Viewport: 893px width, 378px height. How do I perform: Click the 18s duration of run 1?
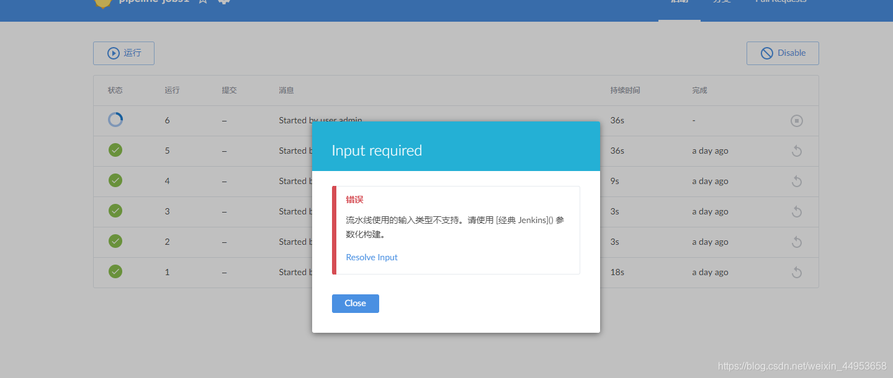[617, 273]
